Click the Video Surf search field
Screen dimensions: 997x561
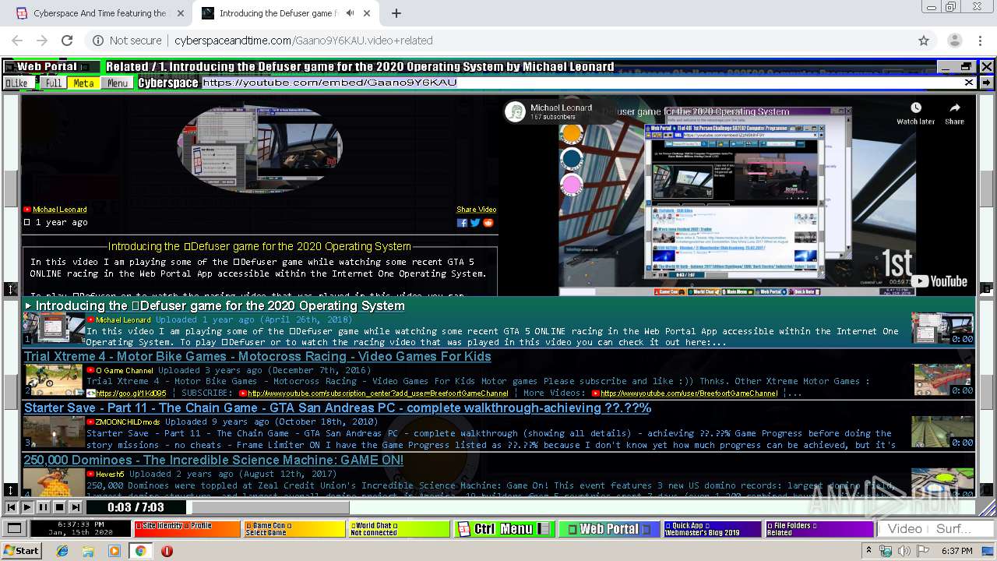(935, 529)
